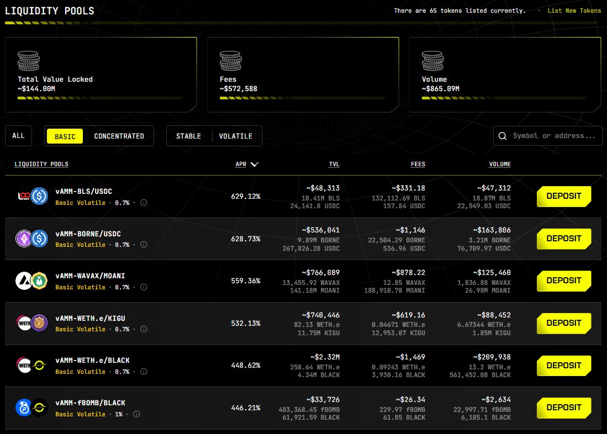
Task: Click the BLS/USDC token pair icon
Action: [32, 196]
